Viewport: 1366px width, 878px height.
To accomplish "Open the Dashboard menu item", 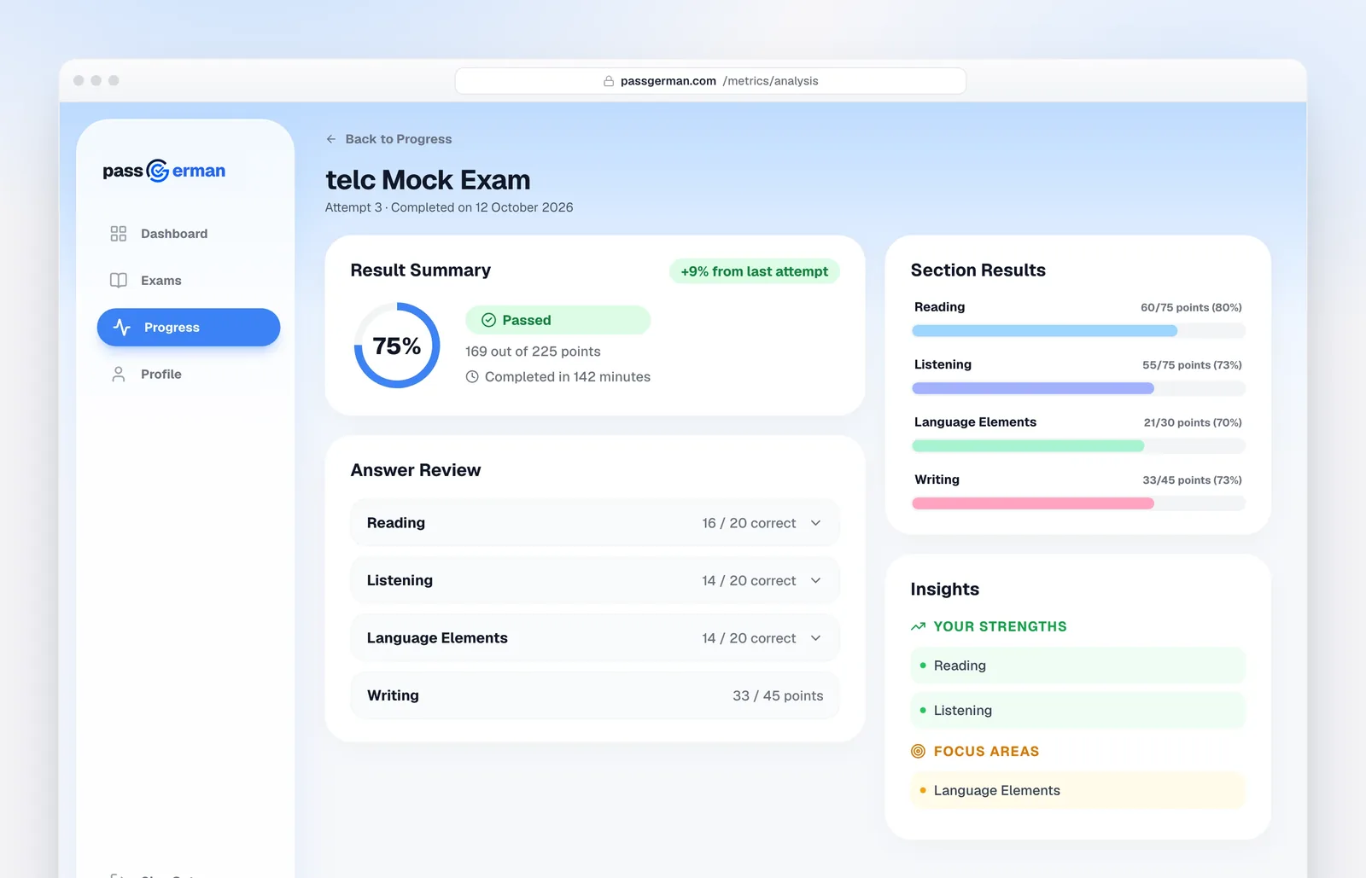I will [189, 234].
